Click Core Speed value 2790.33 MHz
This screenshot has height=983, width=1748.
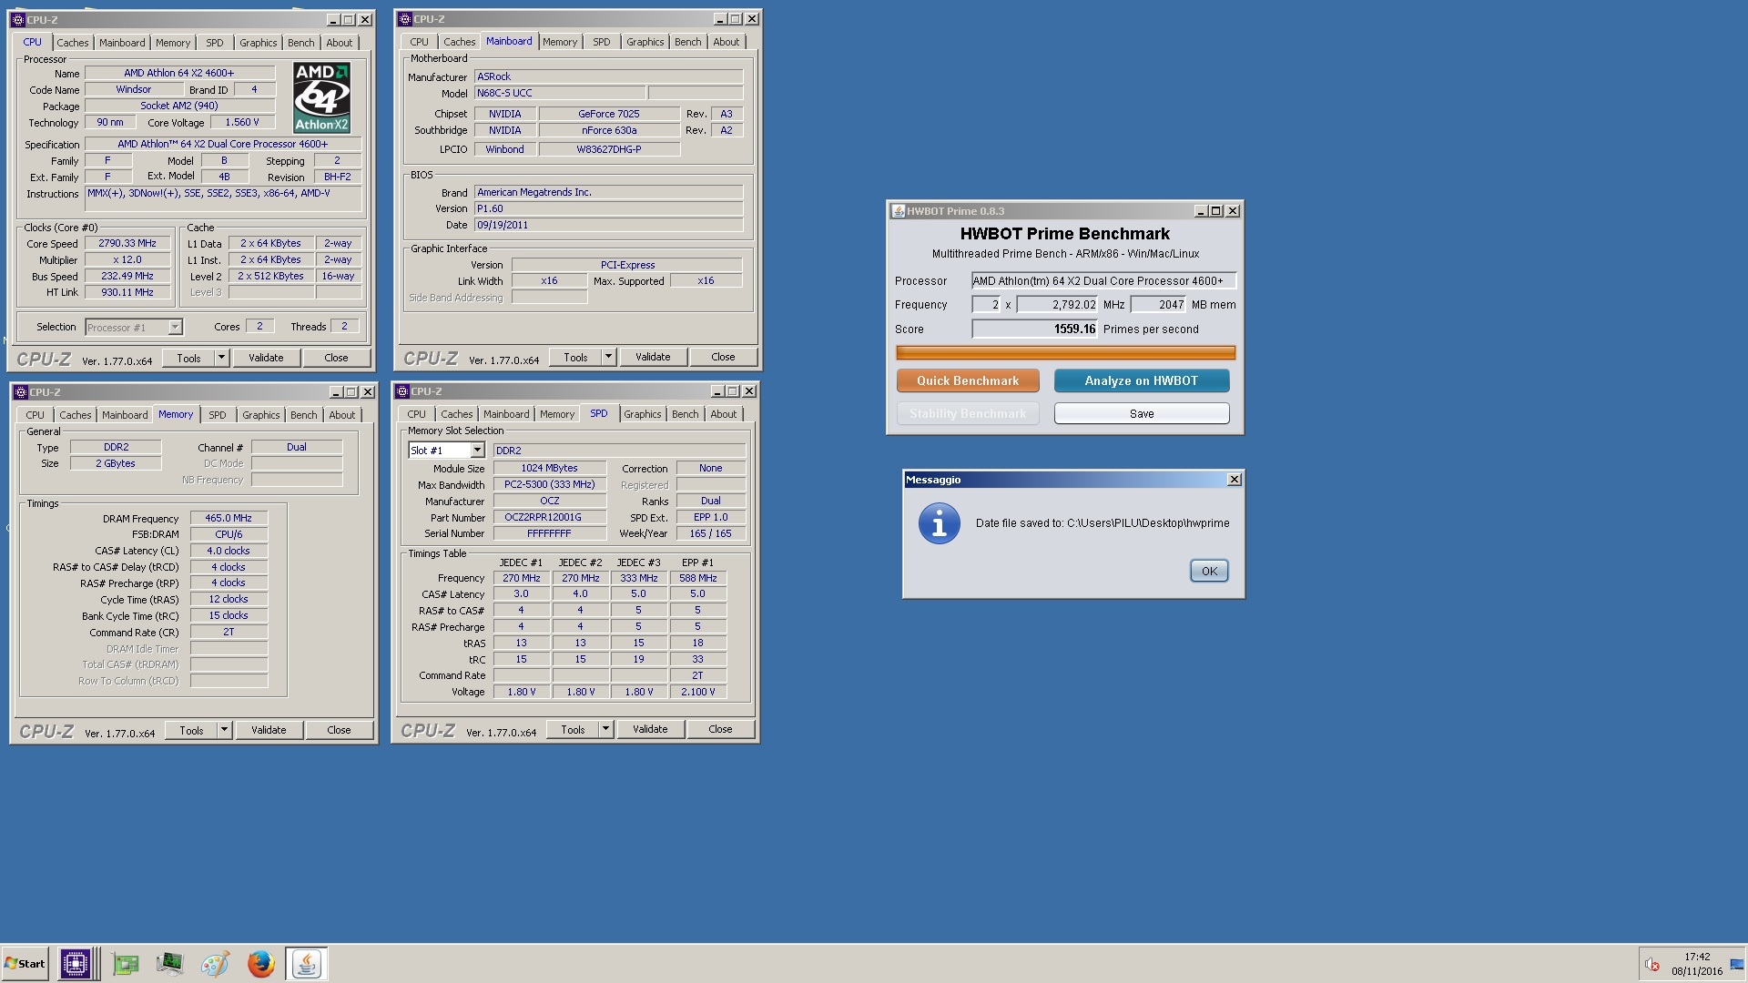[127, 244]
